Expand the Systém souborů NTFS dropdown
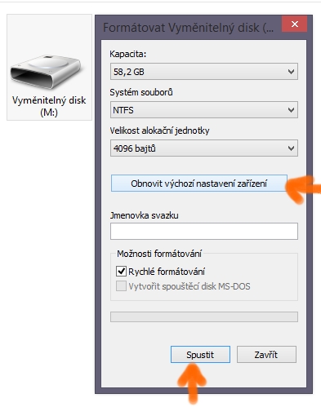This screenshot has width=321, height=407. point(204,110)
